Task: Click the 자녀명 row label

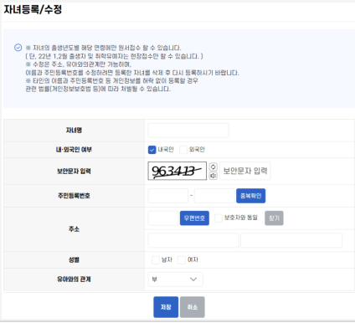Action: click(x=74, y=131)
